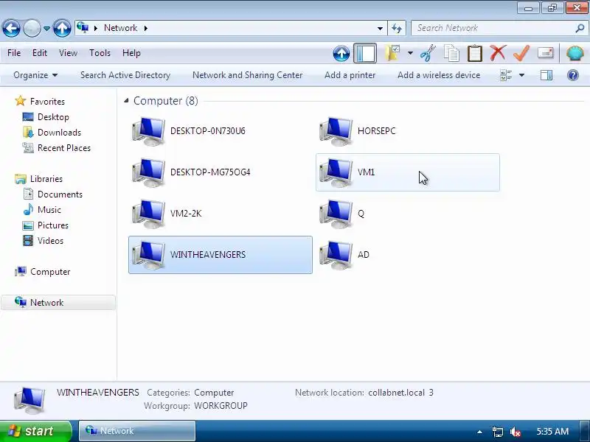Click Add a printer
590x442 pixels.
click(x=350, y=75)
